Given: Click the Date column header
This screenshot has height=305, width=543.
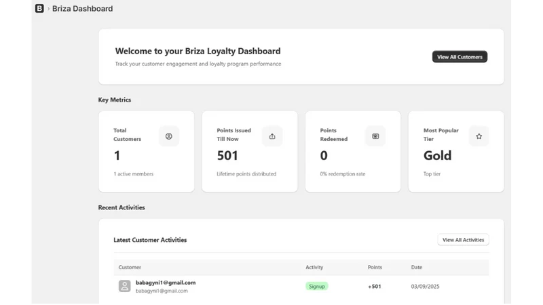Looking at the screenshot, I should [x=417, y=267].
